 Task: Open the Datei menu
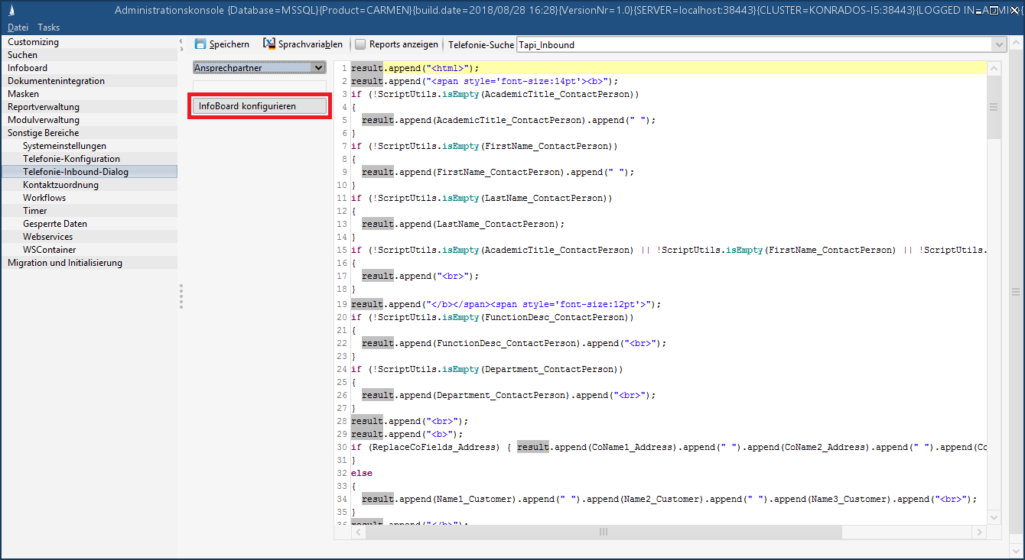(18, 28)
